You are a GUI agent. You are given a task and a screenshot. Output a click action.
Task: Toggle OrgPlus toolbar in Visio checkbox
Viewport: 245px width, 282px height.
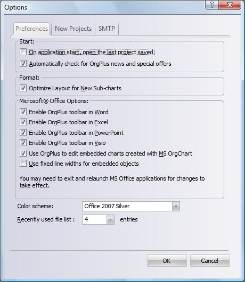[x=23, y=143]
